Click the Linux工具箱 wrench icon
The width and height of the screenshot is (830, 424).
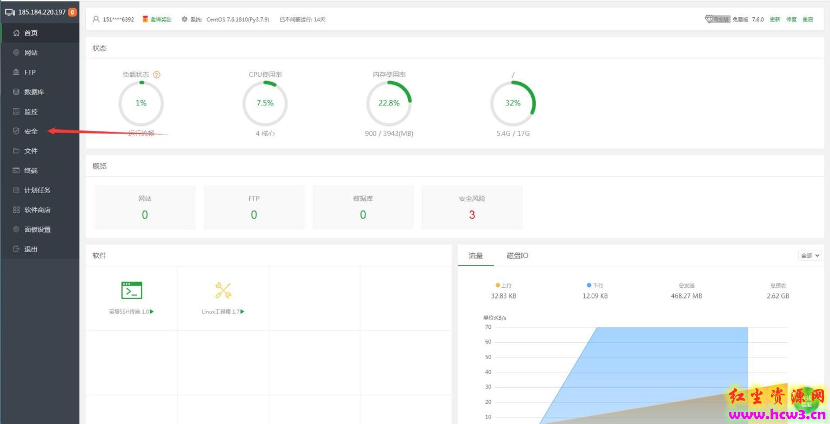pyautogui.click(x=223, y=290)
